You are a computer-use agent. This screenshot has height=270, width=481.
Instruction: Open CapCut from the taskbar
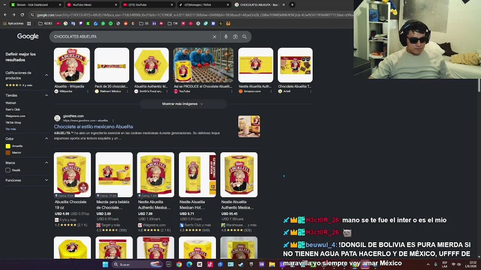200,264
